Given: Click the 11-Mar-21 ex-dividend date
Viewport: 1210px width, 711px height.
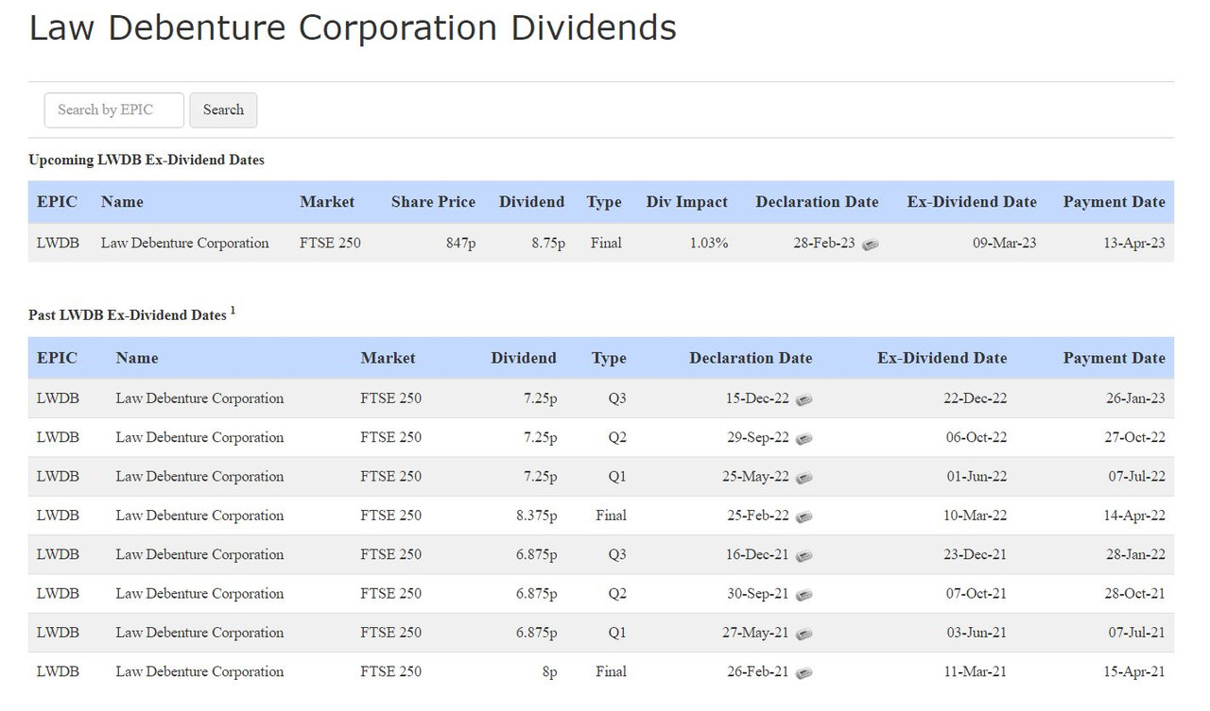Looking at the screenshot, I should pyautogui.click(x=976, y=672).
